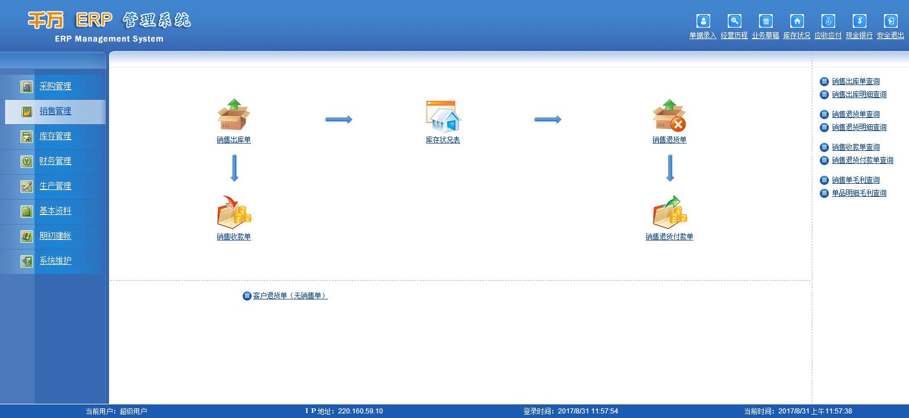
Task: Click the IP地址 220.160.59.10 status text
Action: [x=344, y=411]
